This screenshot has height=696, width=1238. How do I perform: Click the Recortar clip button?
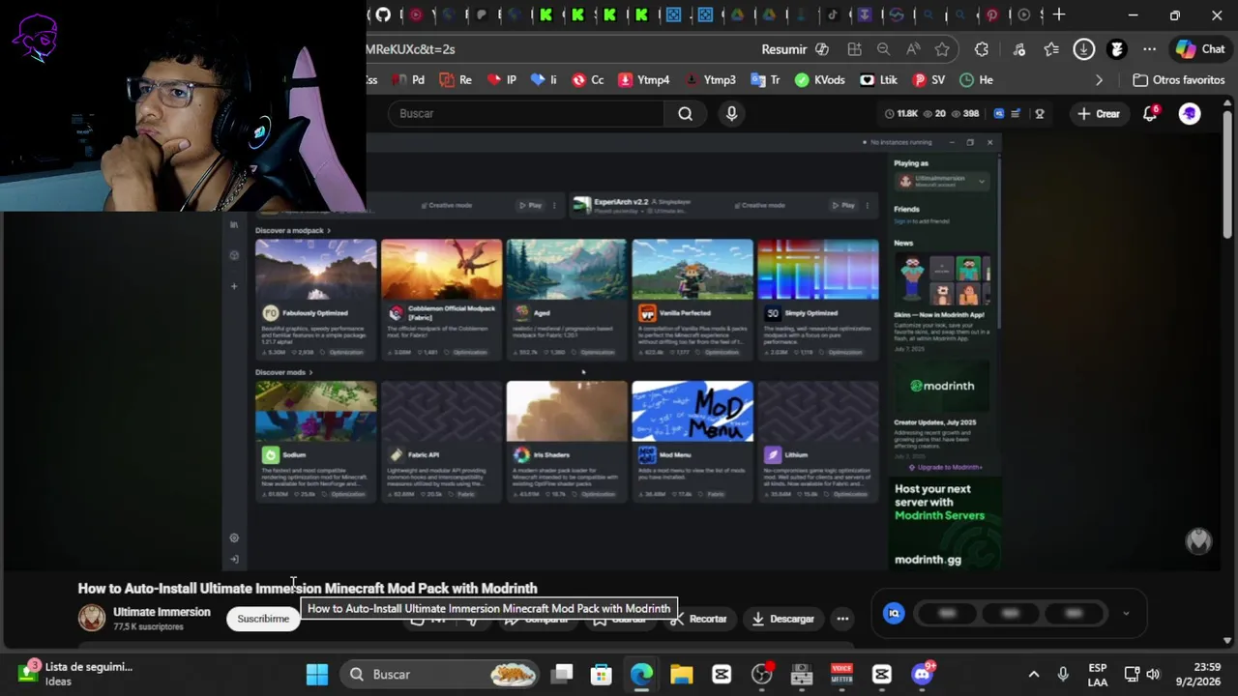(x=700, y=620)
